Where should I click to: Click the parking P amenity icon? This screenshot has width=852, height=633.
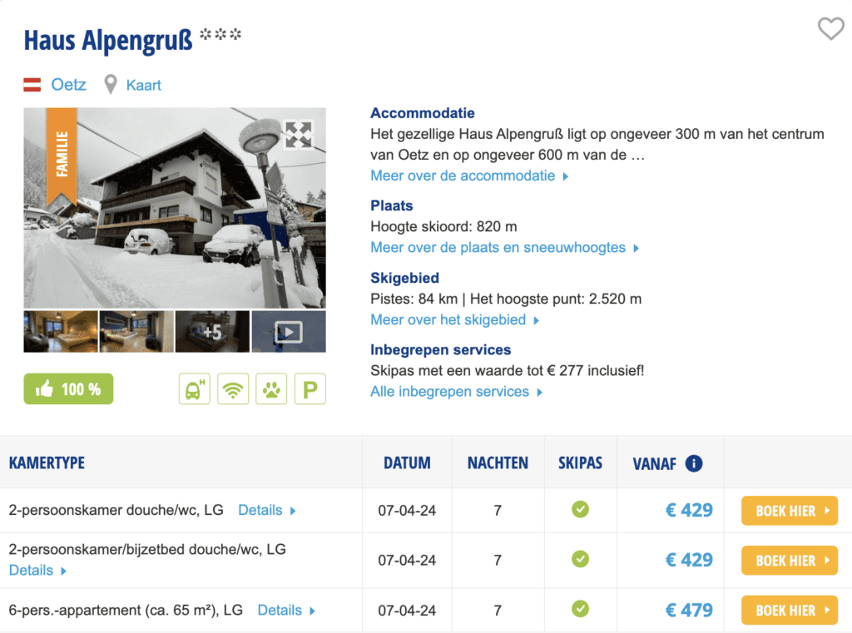pos(310,389)
